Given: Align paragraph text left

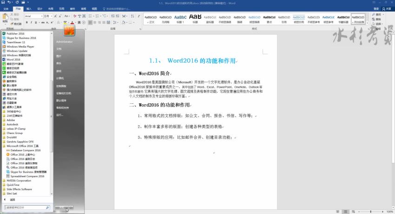Looking at the screenshot, I should click(90, 22).
